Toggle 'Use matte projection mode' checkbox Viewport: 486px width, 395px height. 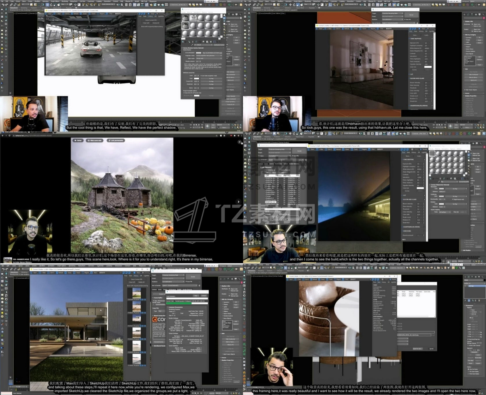click(201, 76)
